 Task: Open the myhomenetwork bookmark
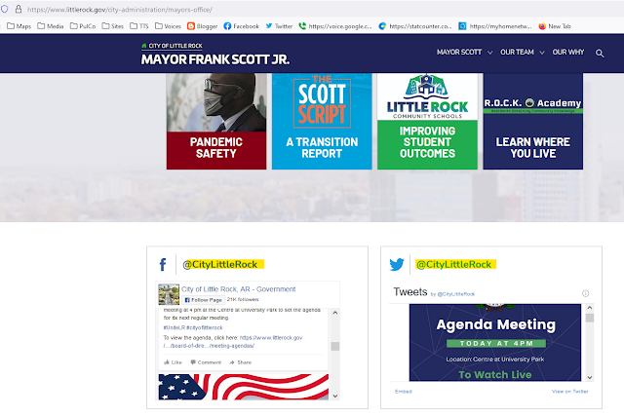coord(495,26)
